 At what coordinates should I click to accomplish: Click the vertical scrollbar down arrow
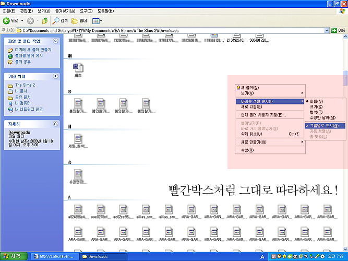345,249
